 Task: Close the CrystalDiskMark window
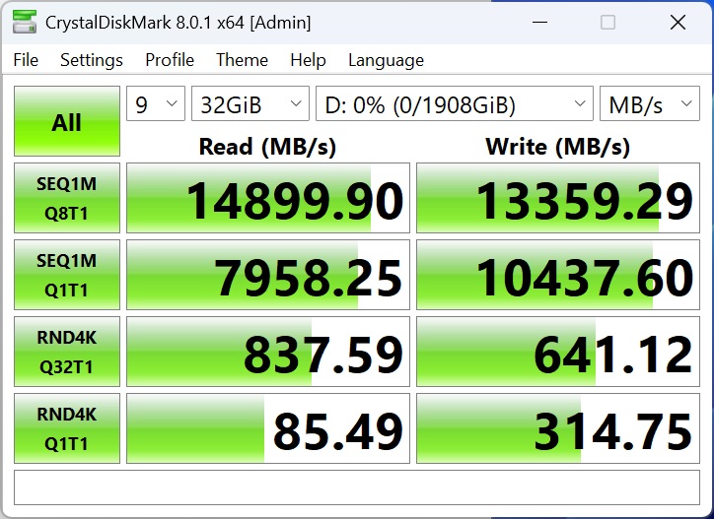point(678,22)
